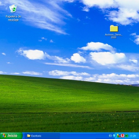Click the green information tray icon
The width and height of the screenshot is (139, 139).
tap(126, 136)
